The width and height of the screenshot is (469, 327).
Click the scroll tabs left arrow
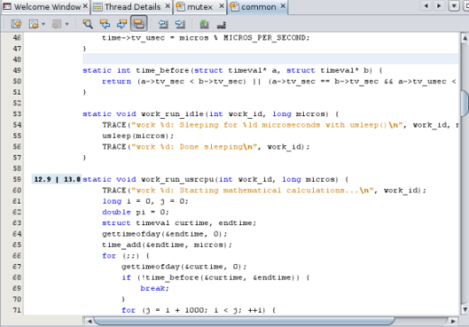pos(426,5)
